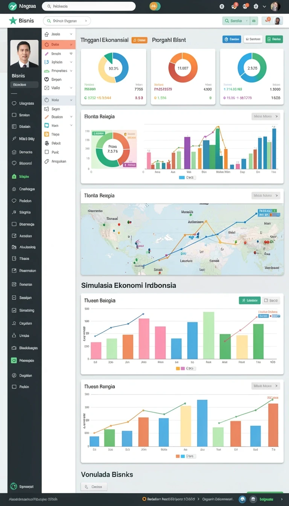Expand the Kam item chevron
289x506 pixels.
71,125
